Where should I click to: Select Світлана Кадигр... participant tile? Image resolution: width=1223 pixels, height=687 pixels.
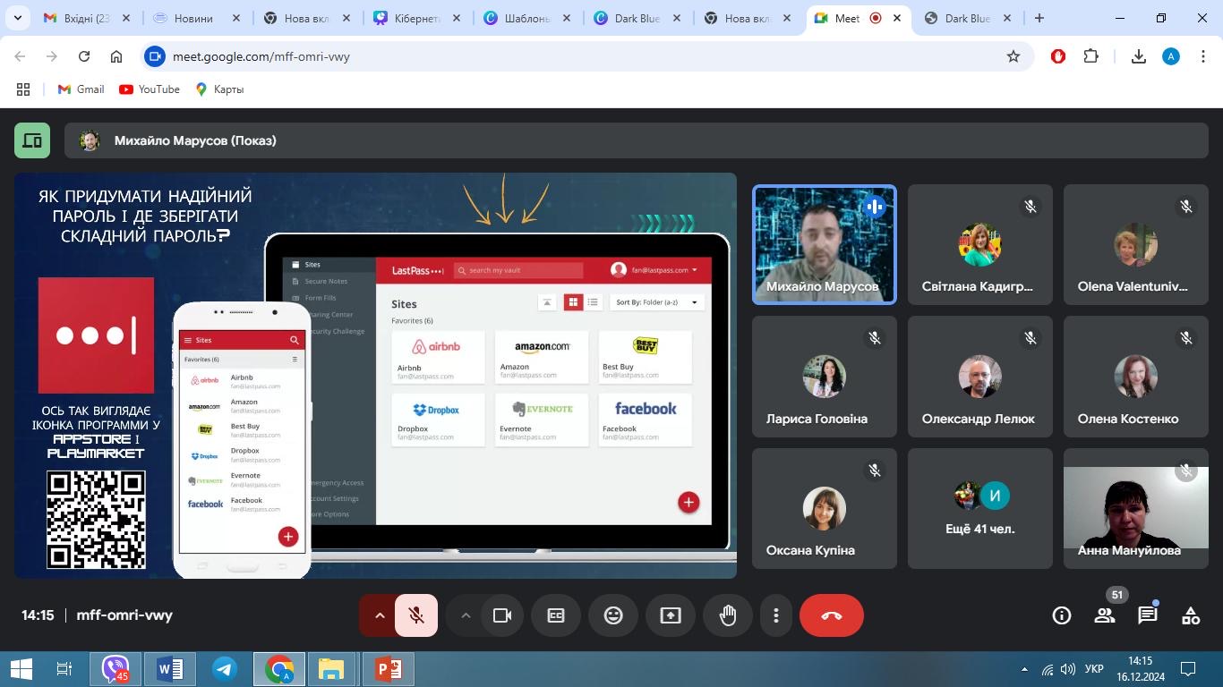pos(980,245)
